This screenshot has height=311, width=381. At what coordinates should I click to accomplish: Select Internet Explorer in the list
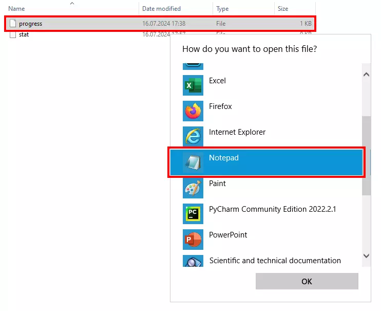(x=266, y=137)
